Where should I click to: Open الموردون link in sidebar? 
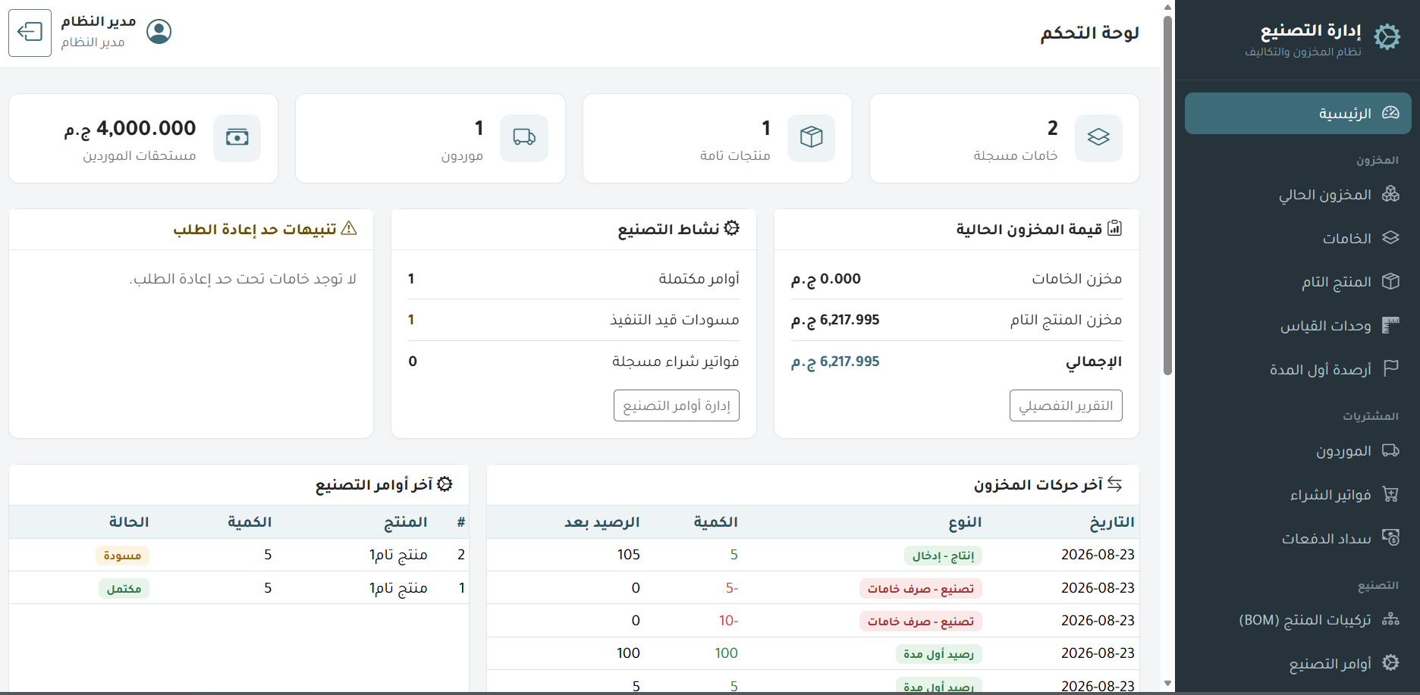tap(1298, 450)
